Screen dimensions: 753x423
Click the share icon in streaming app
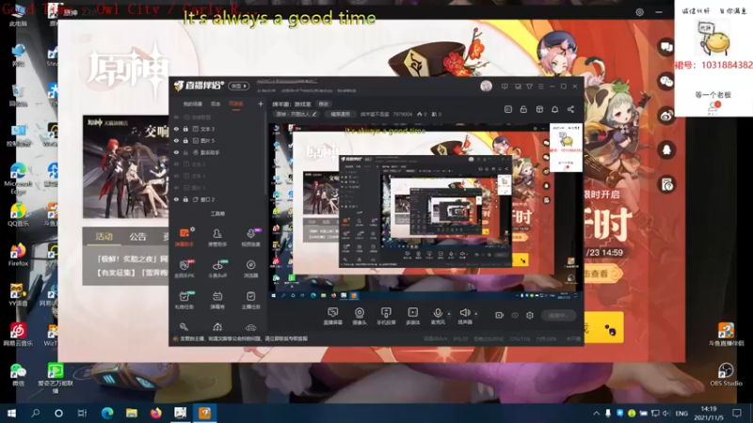tap(570, 109)
